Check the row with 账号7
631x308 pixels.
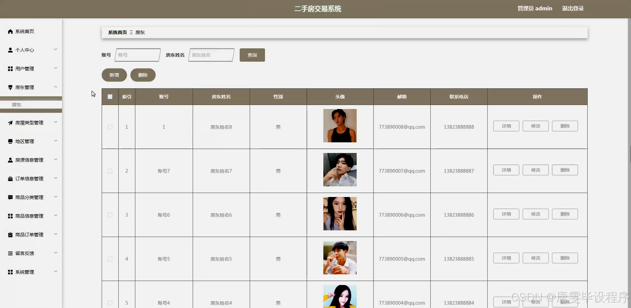click(x=110, y=171)
